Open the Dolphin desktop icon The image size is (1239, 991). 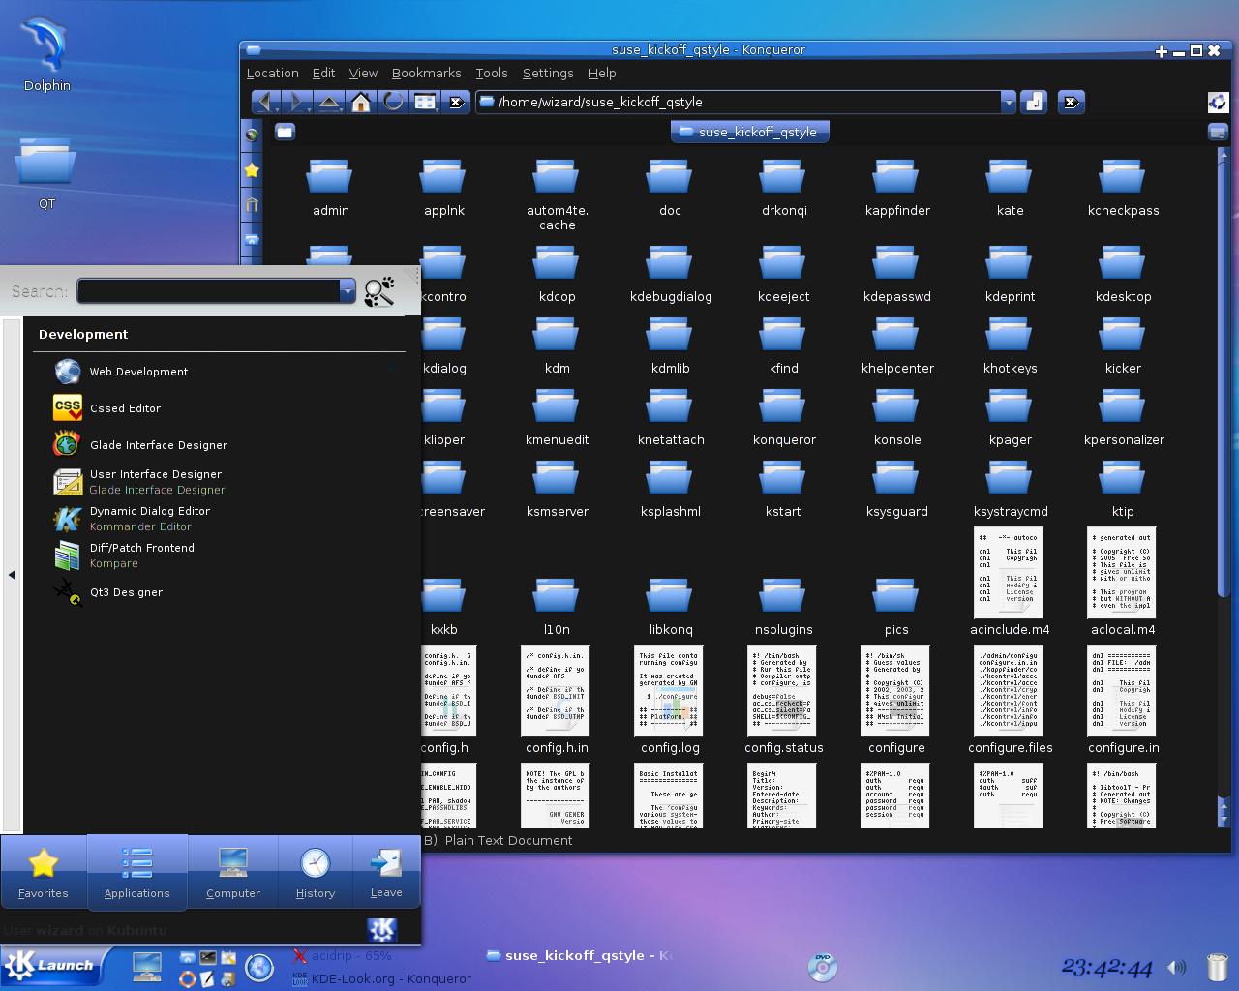[46, 55]
